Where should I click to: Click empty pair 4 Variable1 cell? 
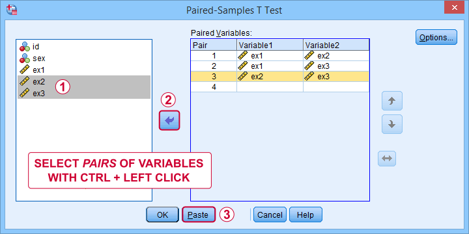click(270, 87)
